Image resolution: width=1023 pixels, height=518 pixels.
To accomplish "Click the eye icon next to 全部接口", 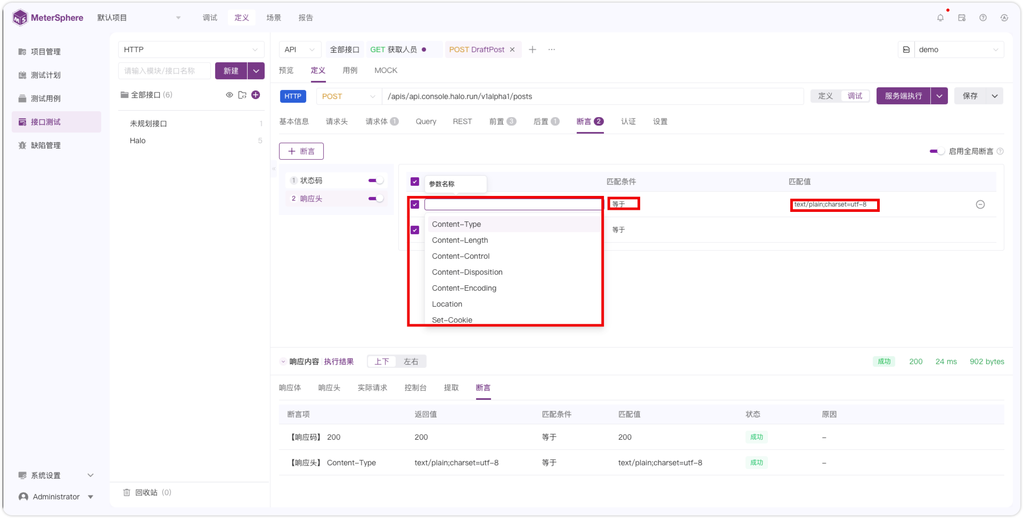I will pyautogui.click(x=230, y=95).
